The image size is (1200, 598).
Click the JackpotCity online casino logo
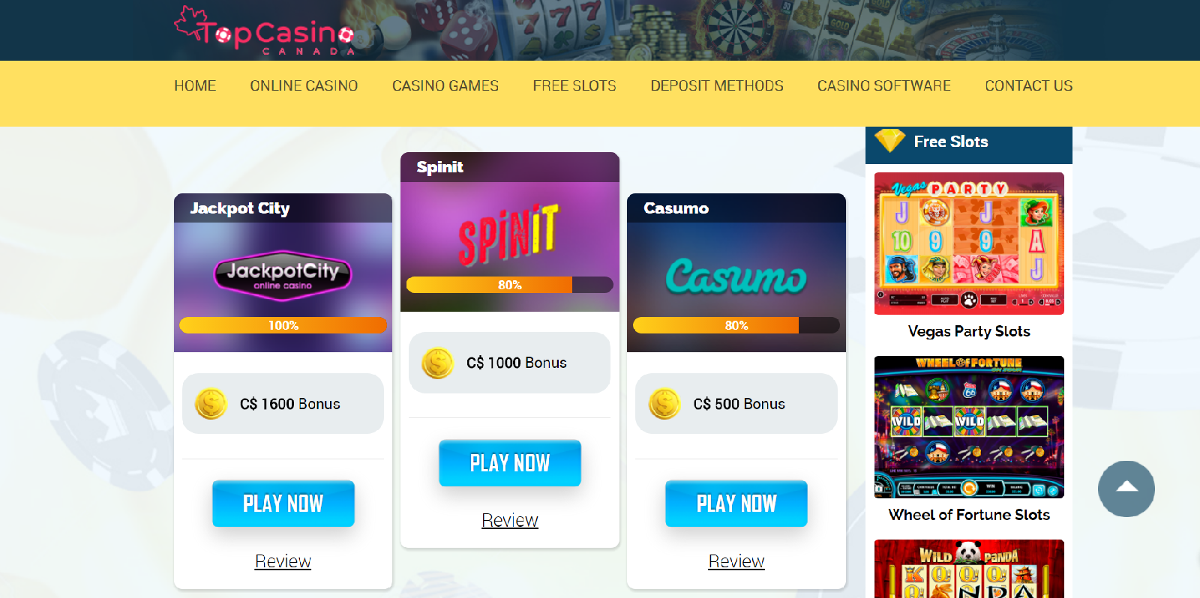click(x=283, y=275)
